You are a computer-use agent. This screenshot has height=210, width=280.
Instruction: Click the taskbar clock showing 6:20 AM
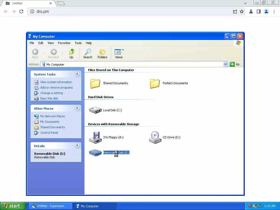[270, 206]
